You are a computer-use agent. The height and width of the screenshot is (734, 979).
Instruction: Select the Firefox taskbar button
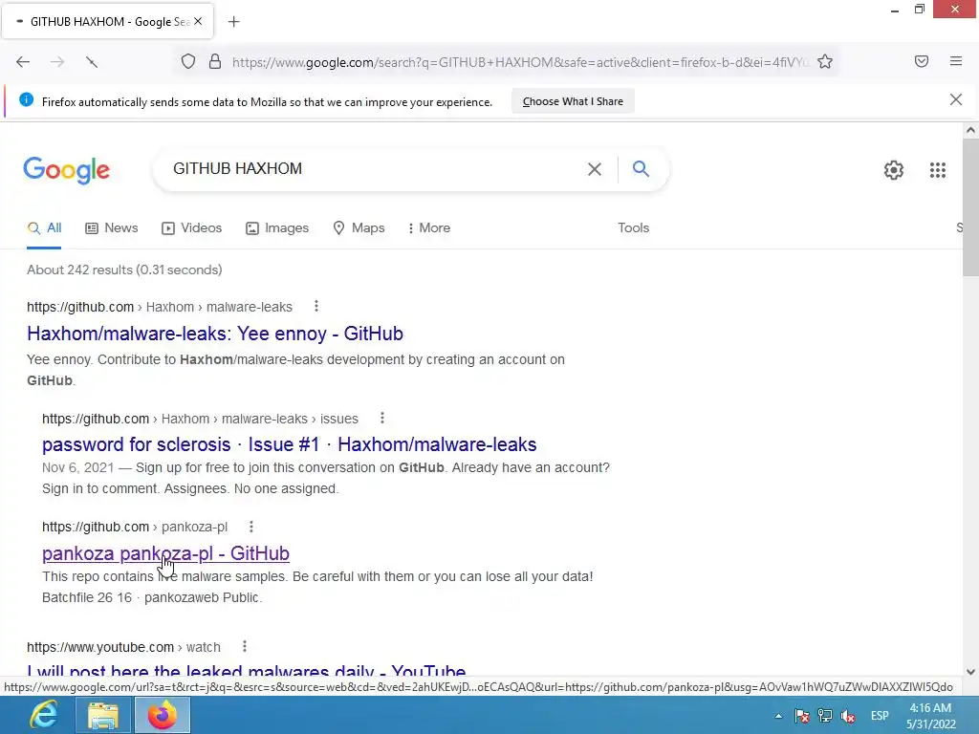(163, 715)
